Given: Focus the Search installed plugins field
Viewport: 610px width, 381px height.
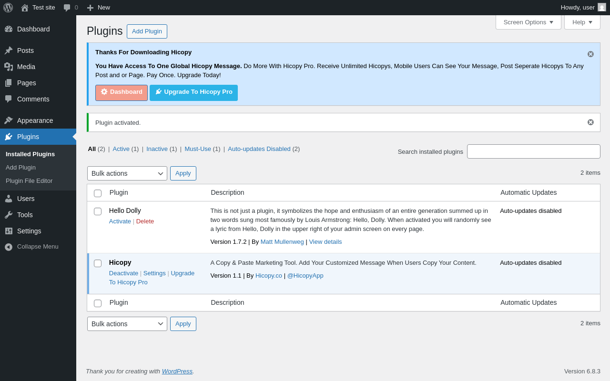Looking at the screenshot, I should [x=533, y=151].
